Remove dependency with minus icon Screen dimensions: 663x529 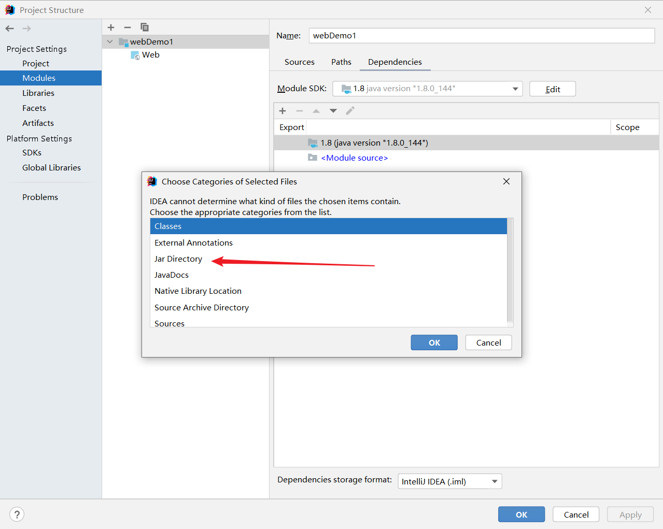[x=300, y=111]
